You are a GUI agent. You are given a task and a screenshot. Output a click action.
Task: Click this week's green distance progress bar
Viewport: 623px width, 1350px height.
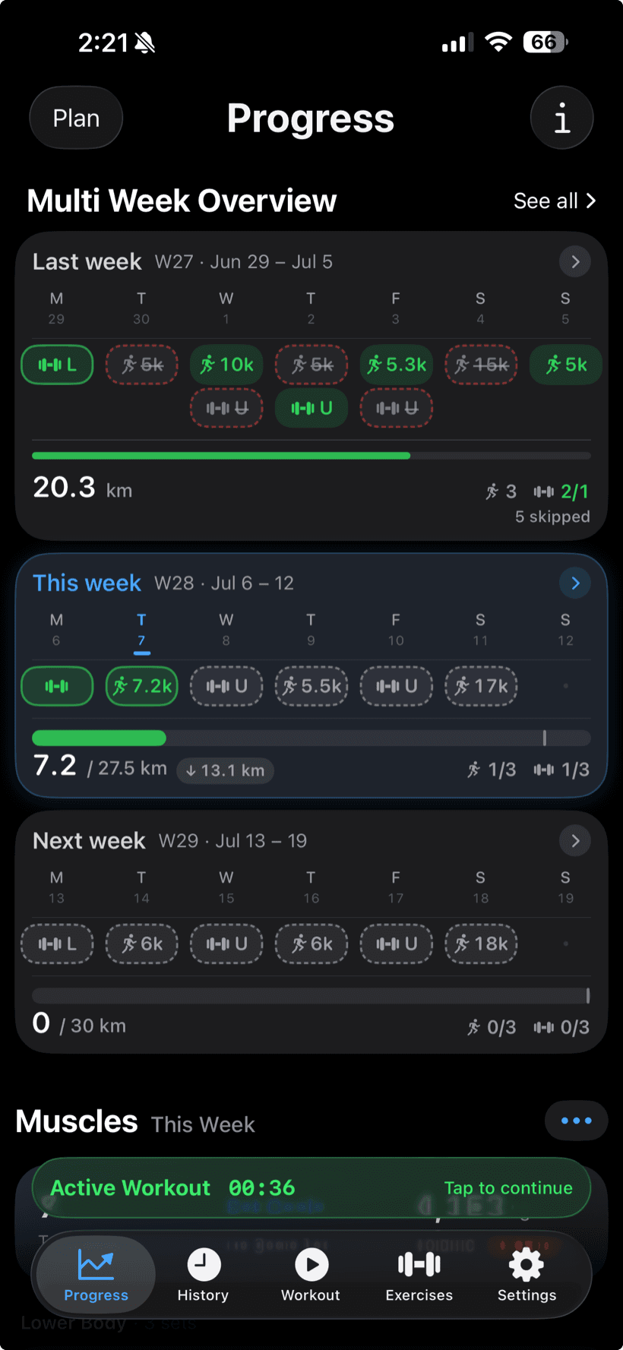pyautogui.click(x=99, y=738)
